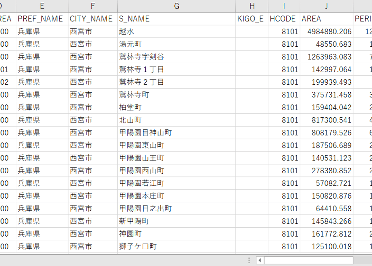Click the horizontal scrollbar left arrow

(260, 260)
